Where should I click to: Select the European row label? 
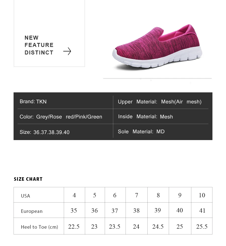point(32,211)
